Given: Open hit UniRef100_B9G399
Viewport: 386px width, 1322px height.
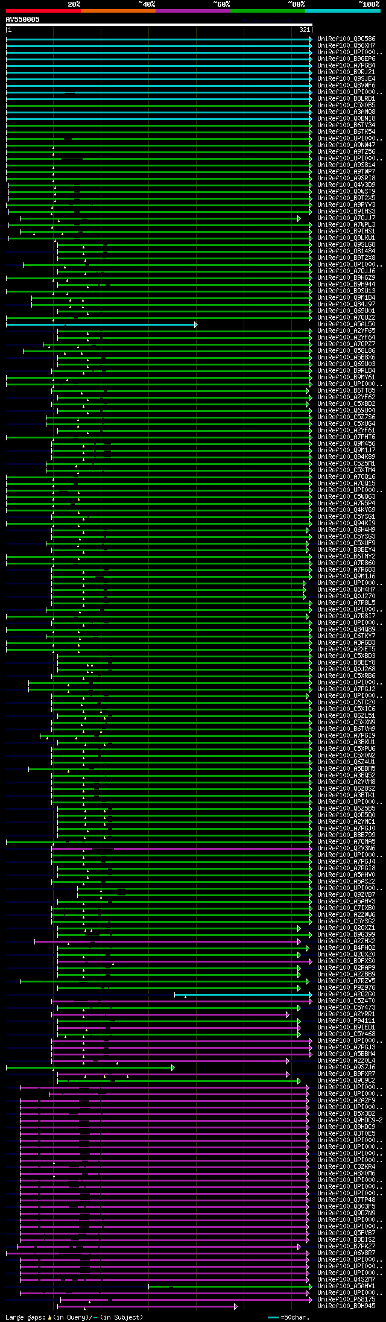Looking at the screenshot, I should (346, 935).
